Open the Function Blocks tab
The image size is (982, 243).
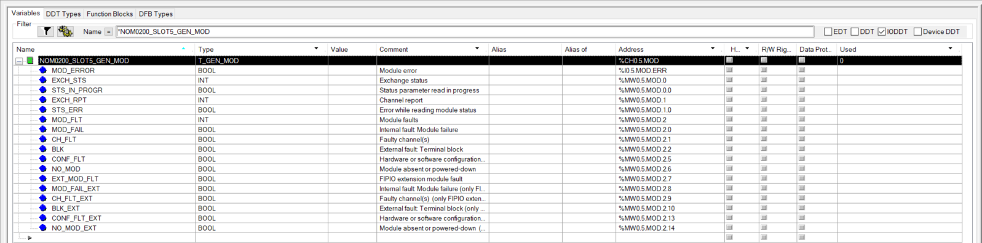(109, 14)
